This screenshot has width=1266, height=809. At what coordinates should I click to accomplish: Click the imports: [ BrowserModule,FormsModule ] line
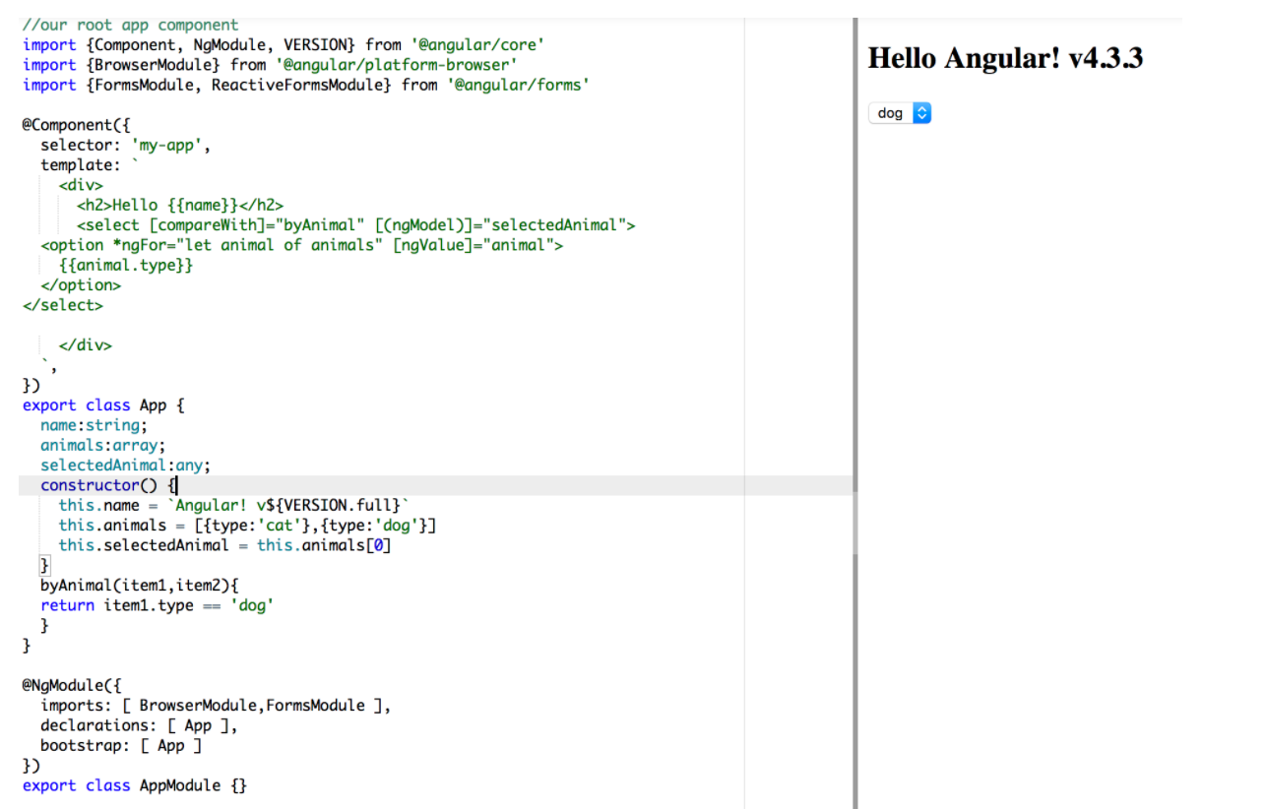pos(216,706)
